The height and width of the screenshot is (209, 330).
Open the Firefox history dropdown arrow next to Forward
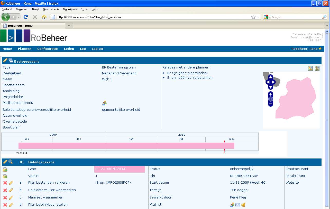tap(19, 17)
